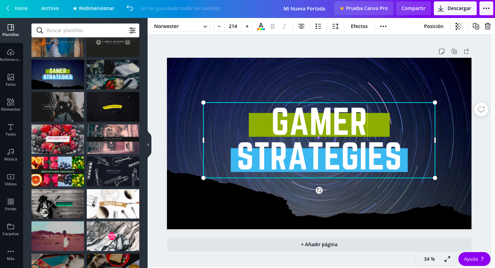Toggle italic formatting
The height and width of the screenshot is (268, 495).
click(x=284, y=26)
